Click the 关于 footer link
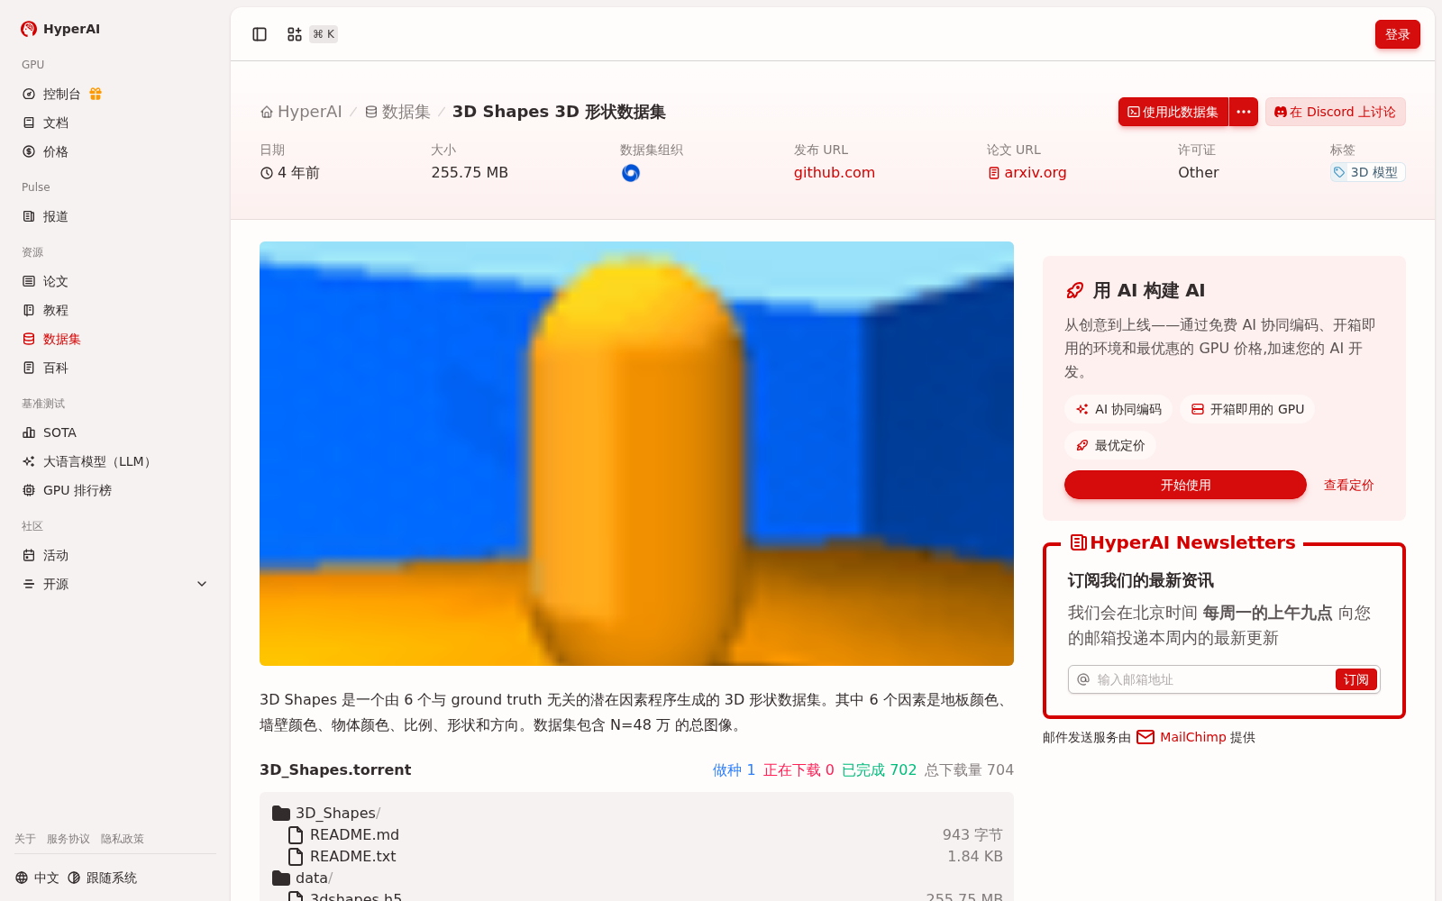 coord(25,839)
